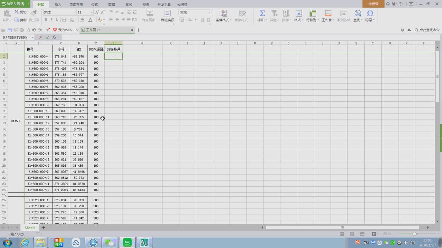Click the redo arrow icon
The height and width of the screenshot is (248, 442).
coord(40,30)
